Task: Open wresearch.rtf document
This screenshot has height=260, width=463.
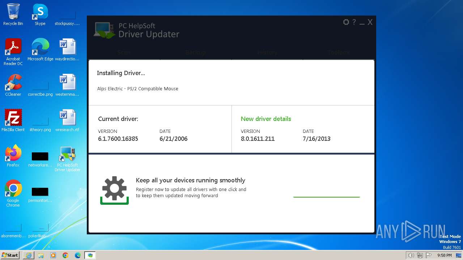Action: click(x=67, y=121)
